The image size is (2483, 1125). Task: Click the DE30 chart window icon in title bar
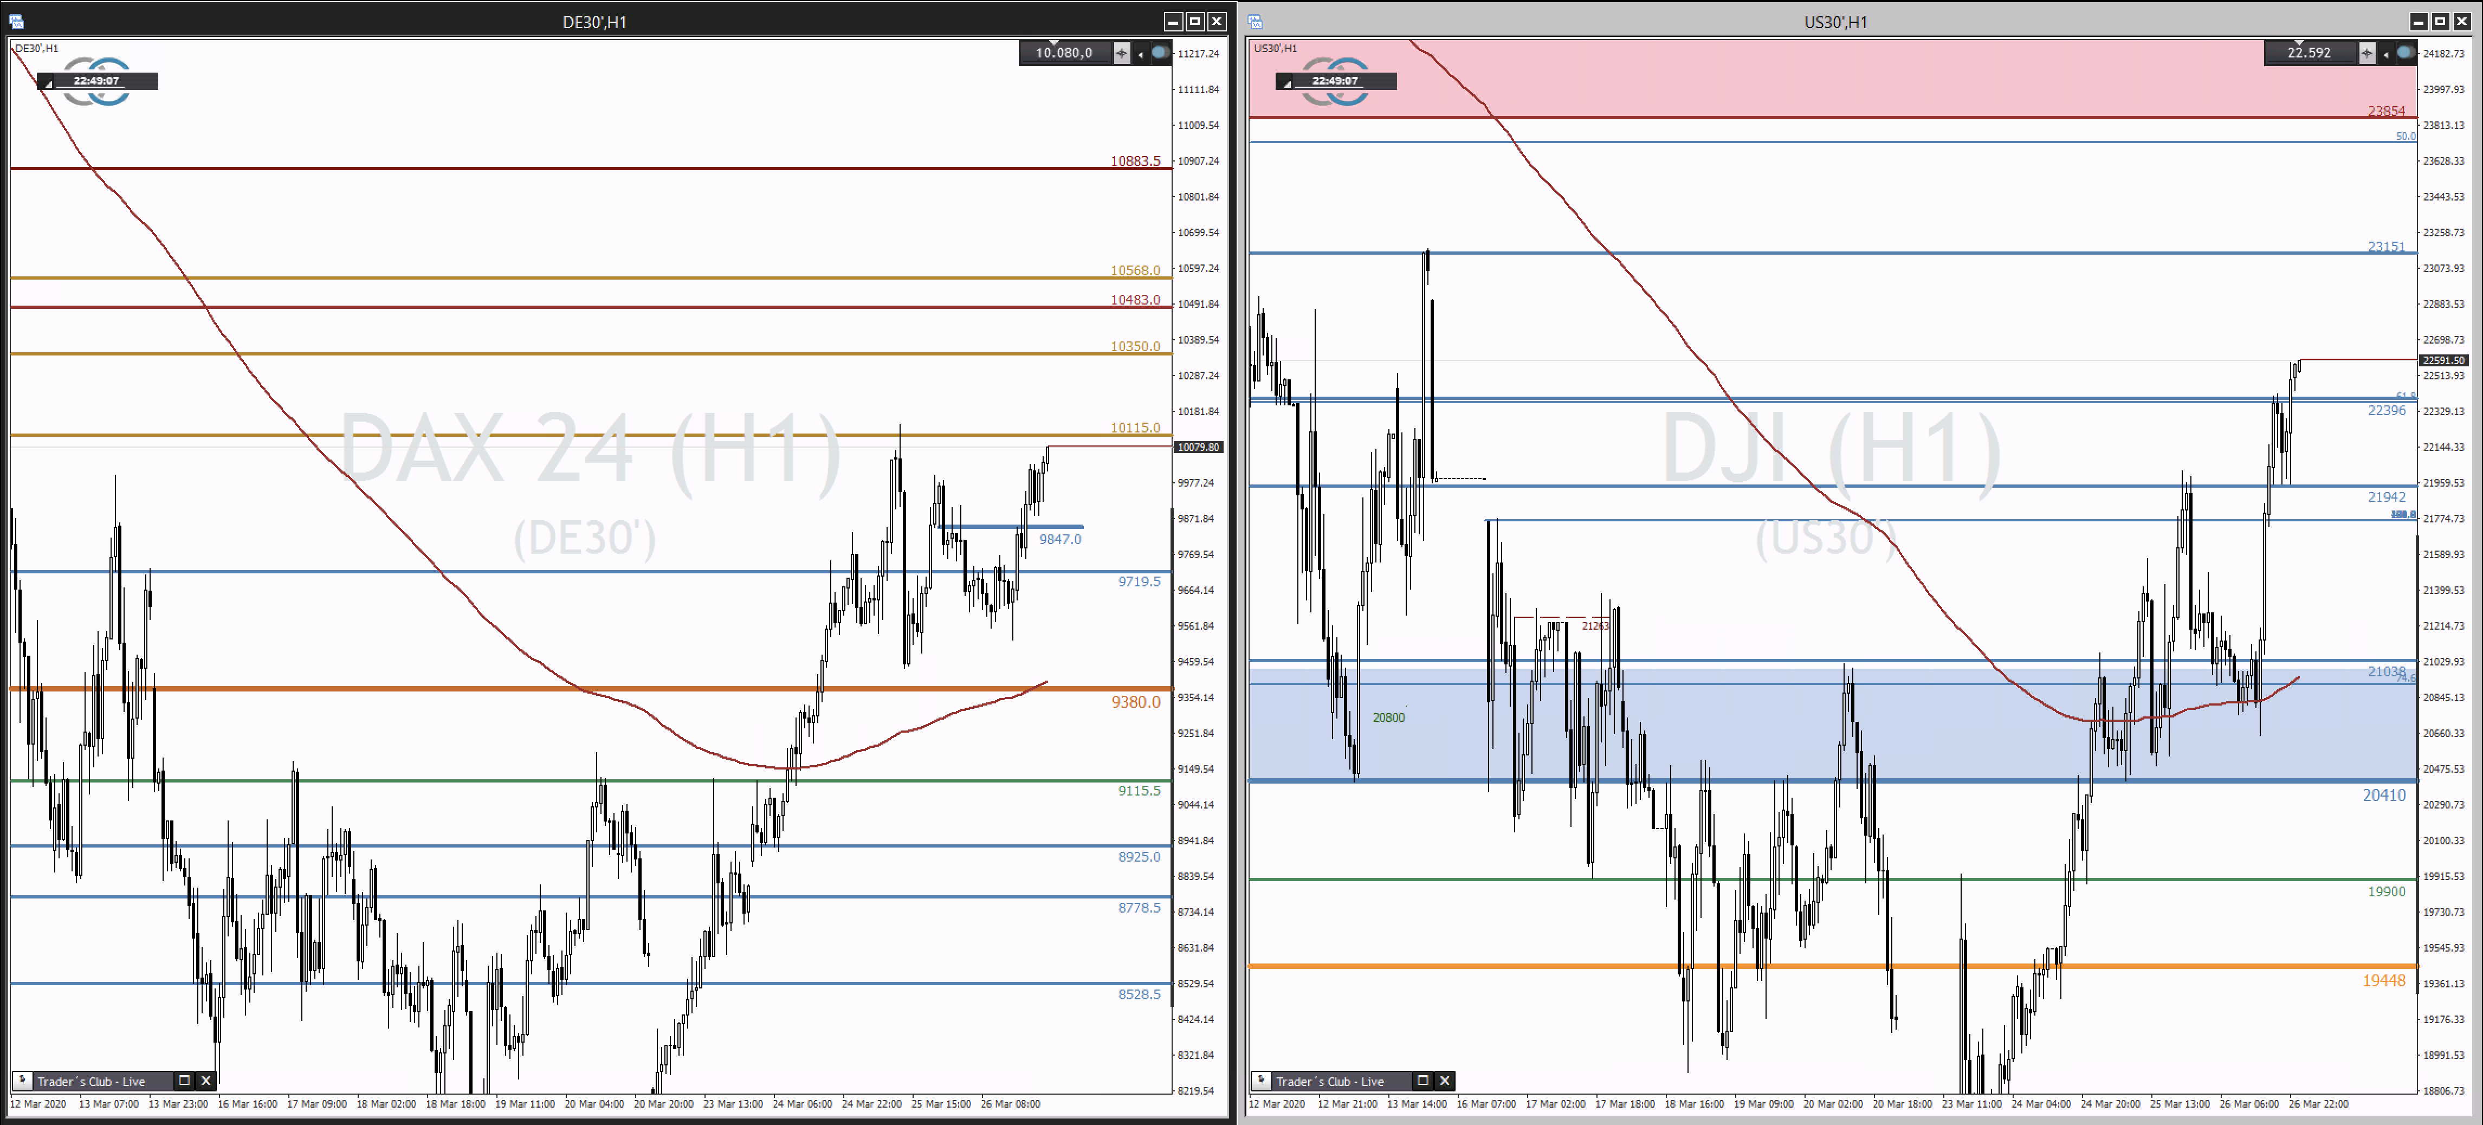click(x=16, y=21)
